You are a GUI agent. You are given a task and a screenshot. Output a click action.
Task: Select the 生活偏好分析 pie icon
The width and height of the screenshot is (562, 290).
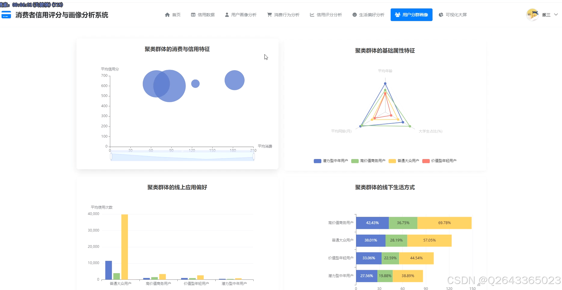pos(354,14)
